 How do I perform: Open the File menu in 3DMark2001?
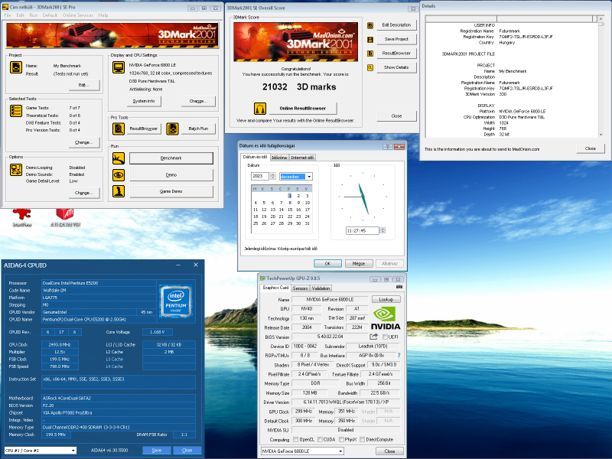click(8, 15)
